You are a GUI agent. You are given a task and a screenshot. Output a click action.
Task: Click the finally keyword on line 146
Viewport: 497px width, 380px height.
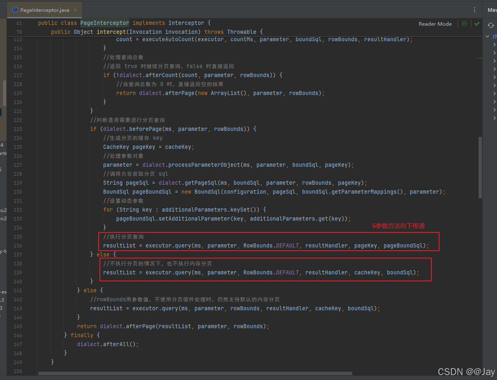[x=82, y=335]
